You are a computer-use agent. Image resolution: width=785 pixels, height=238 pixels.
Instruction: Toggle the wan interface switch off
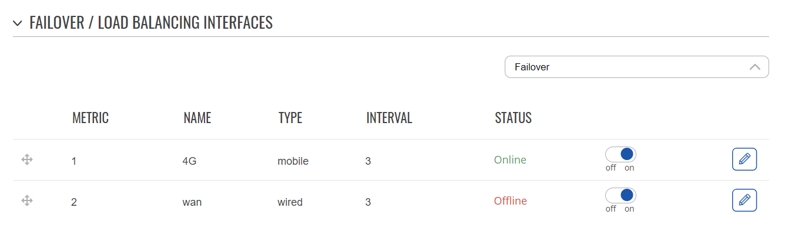pos(620,195)
